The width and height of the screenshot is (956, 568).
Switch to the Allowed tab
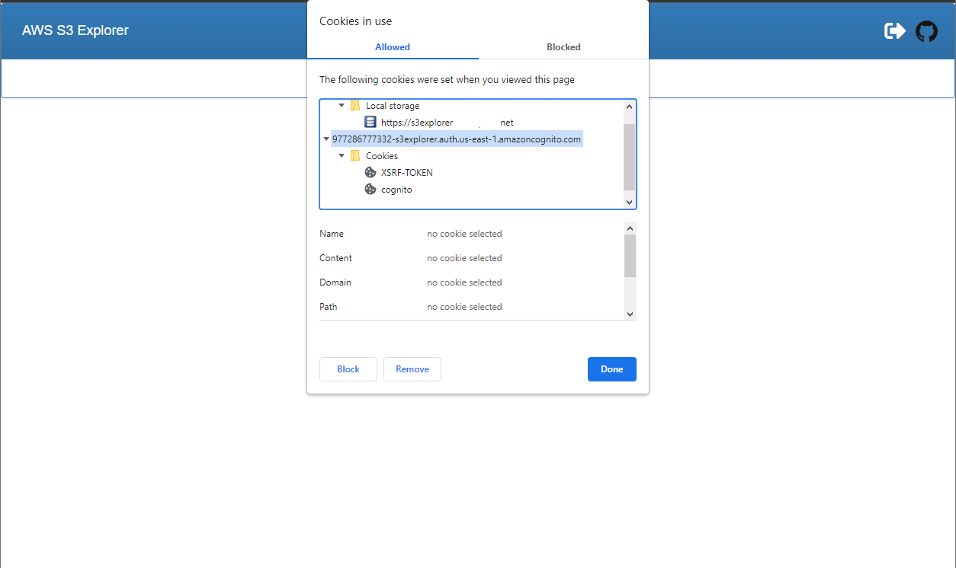click(392, 47)
